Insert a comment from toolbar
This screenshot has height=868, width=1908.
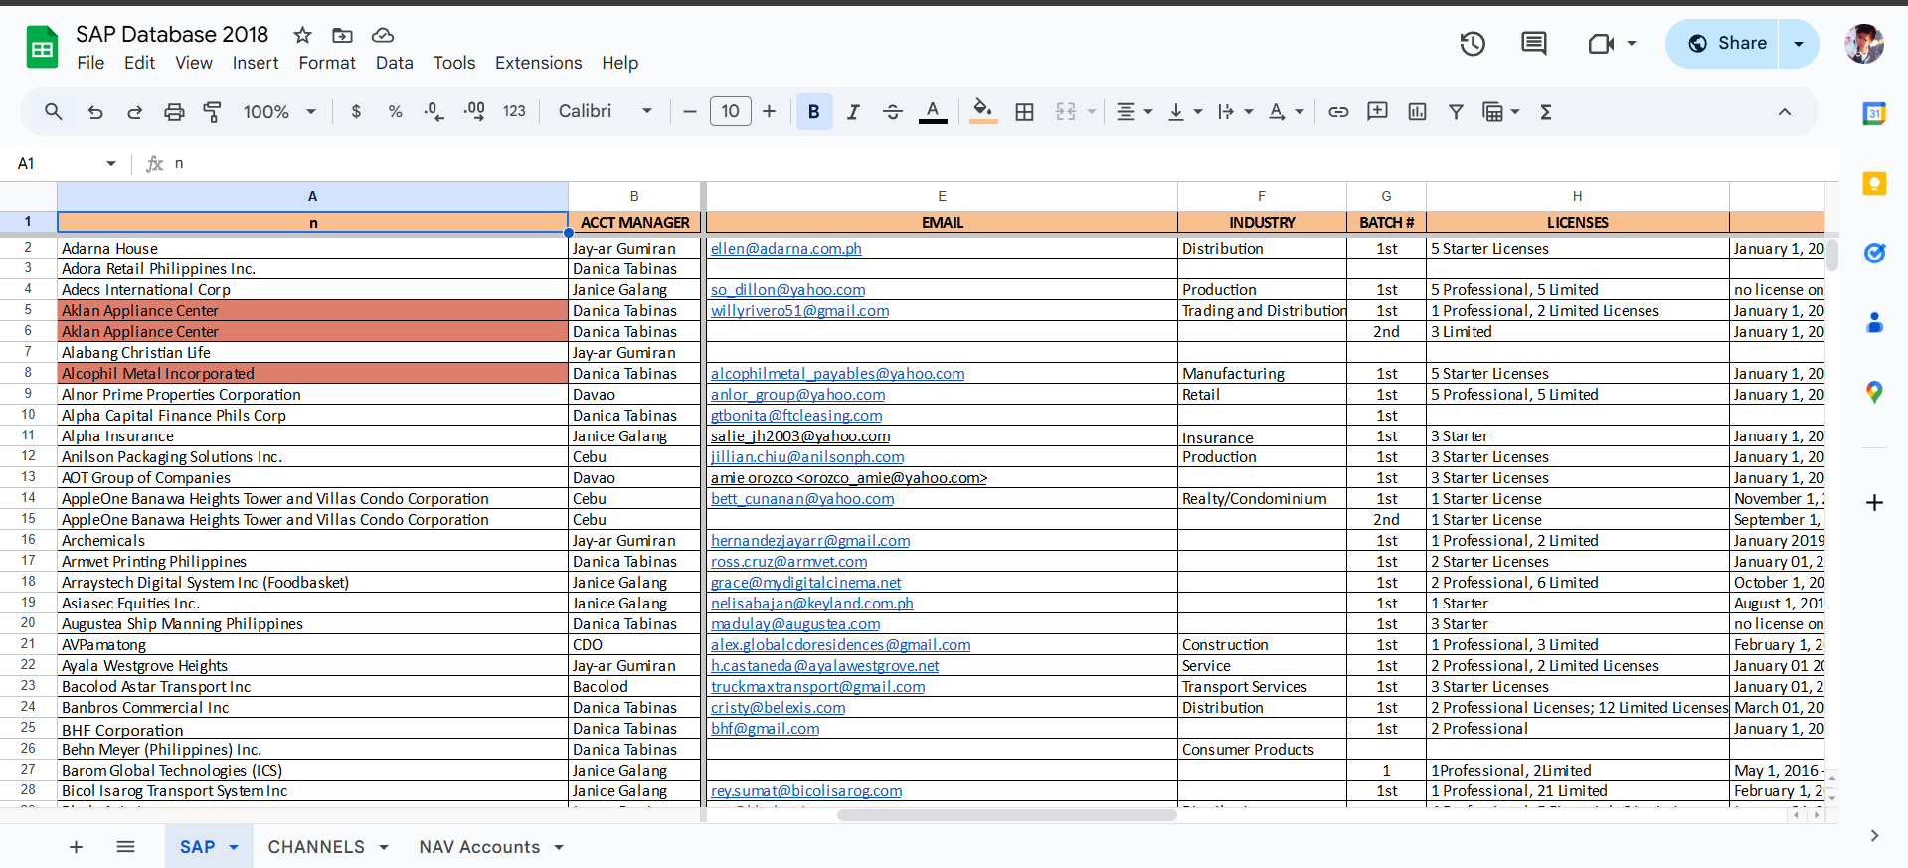(1377, 112)
